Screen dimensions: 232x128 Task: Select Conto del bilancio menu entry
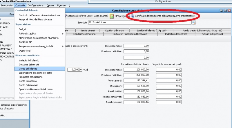[x=39, y=68]
